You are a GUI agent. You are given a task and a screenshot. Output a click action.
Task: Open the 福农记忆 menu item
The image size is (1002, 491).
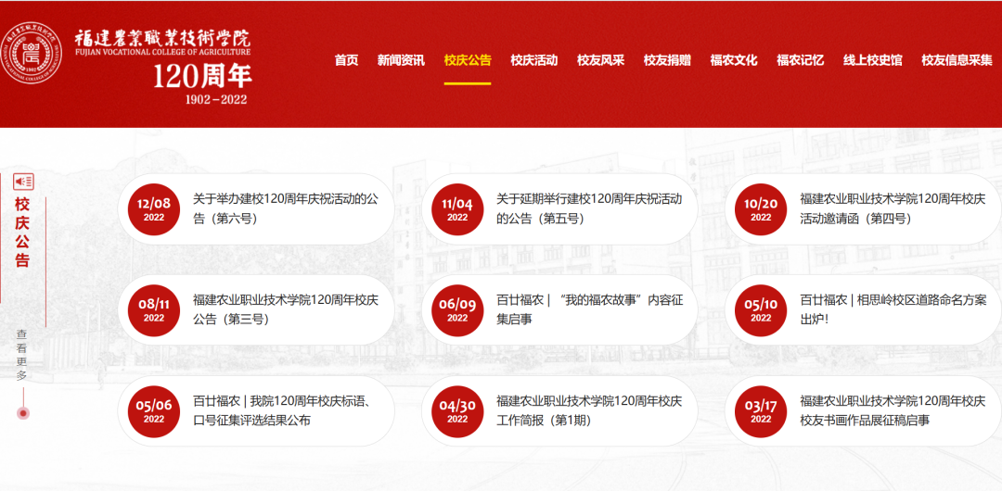point(800,60)
